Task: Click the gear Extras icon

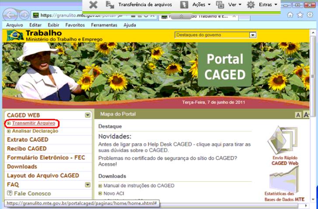Action: coord(251,5)
